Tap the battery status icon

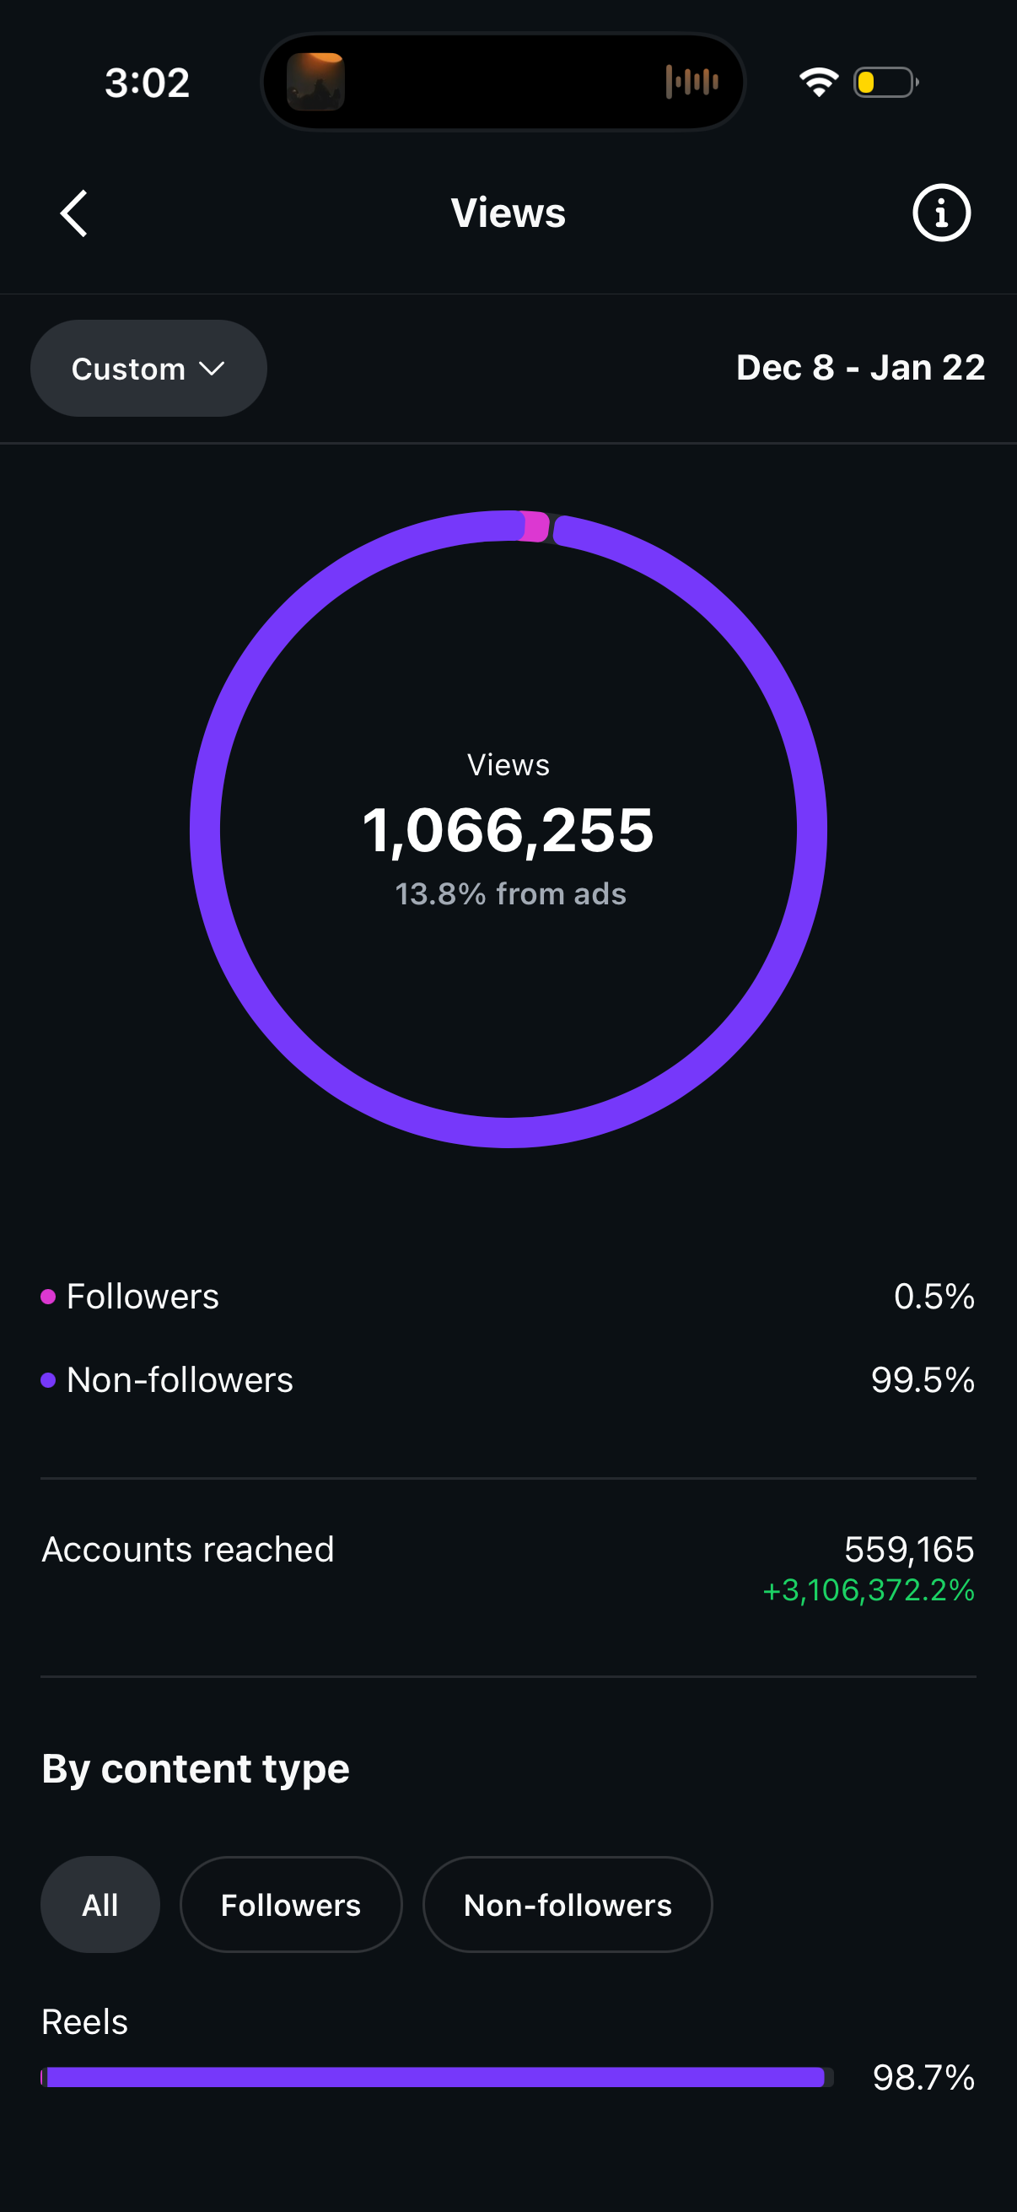pyautogui.click(x=885, y=83)
